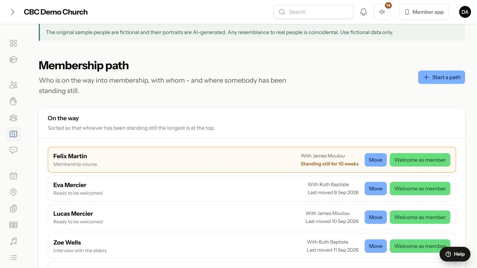This screenshot has width=477, height=268.
Task: Welcome Felix Martin as member
Action: [x=420, y=160]
